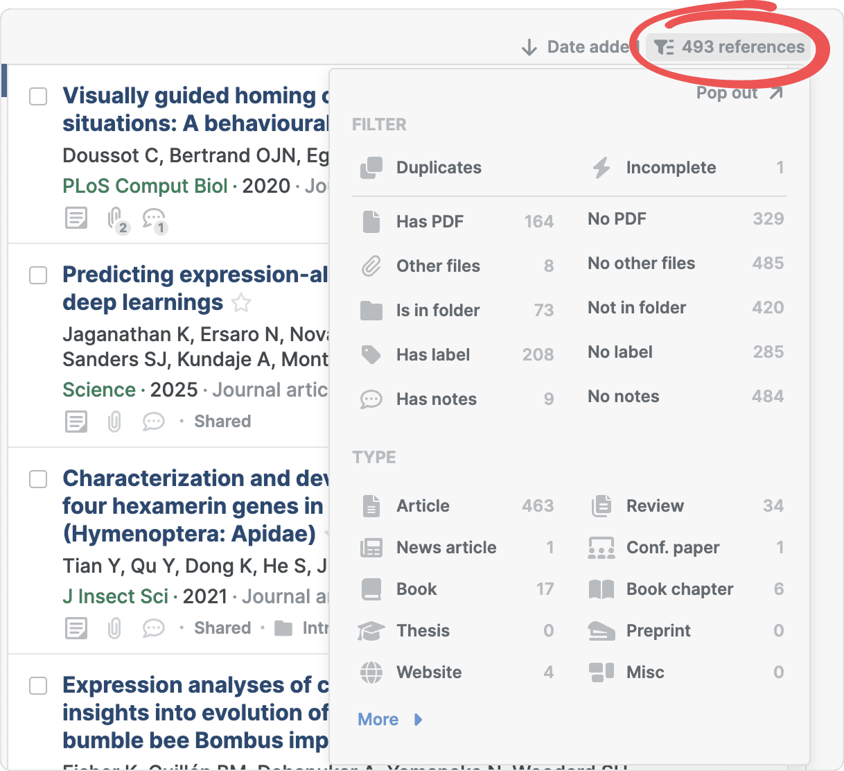This screenshot has width=844, height=771.
Task: Click the star icon beside deep learnings title
Action: pos(240,303)
